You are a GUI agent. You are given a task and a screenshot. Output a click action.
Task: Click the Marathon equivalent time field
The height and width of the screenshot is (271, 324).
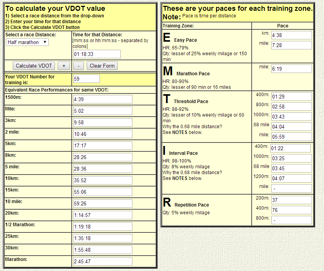tap(102, 261)
